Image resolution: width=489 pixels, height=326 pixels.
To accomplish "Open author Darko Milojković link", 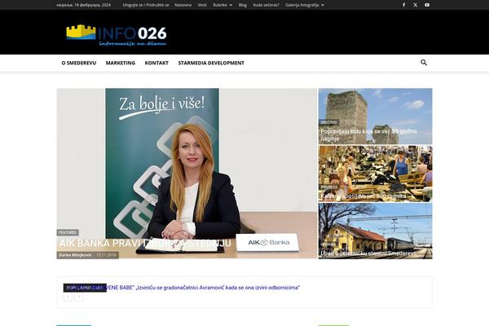I will [75, 255].
